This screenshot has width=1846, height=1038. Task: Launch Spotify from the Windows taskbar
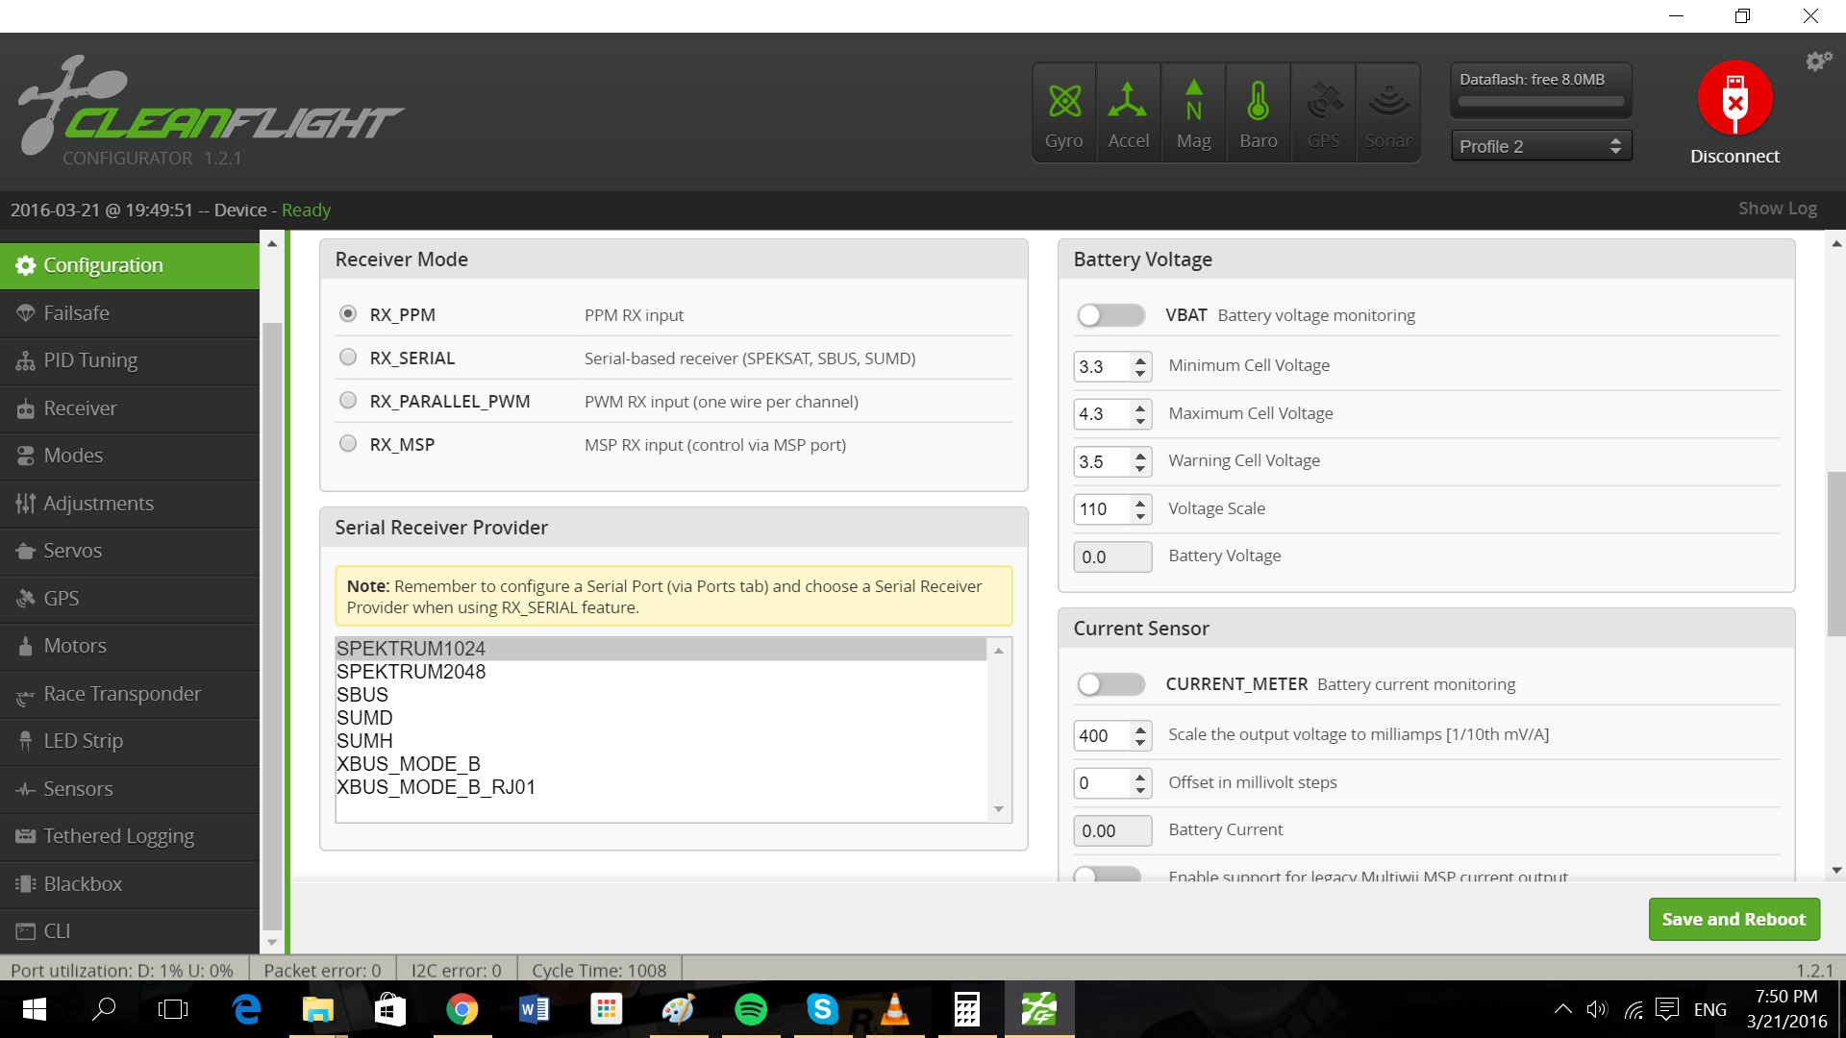tap(751, 1009)
